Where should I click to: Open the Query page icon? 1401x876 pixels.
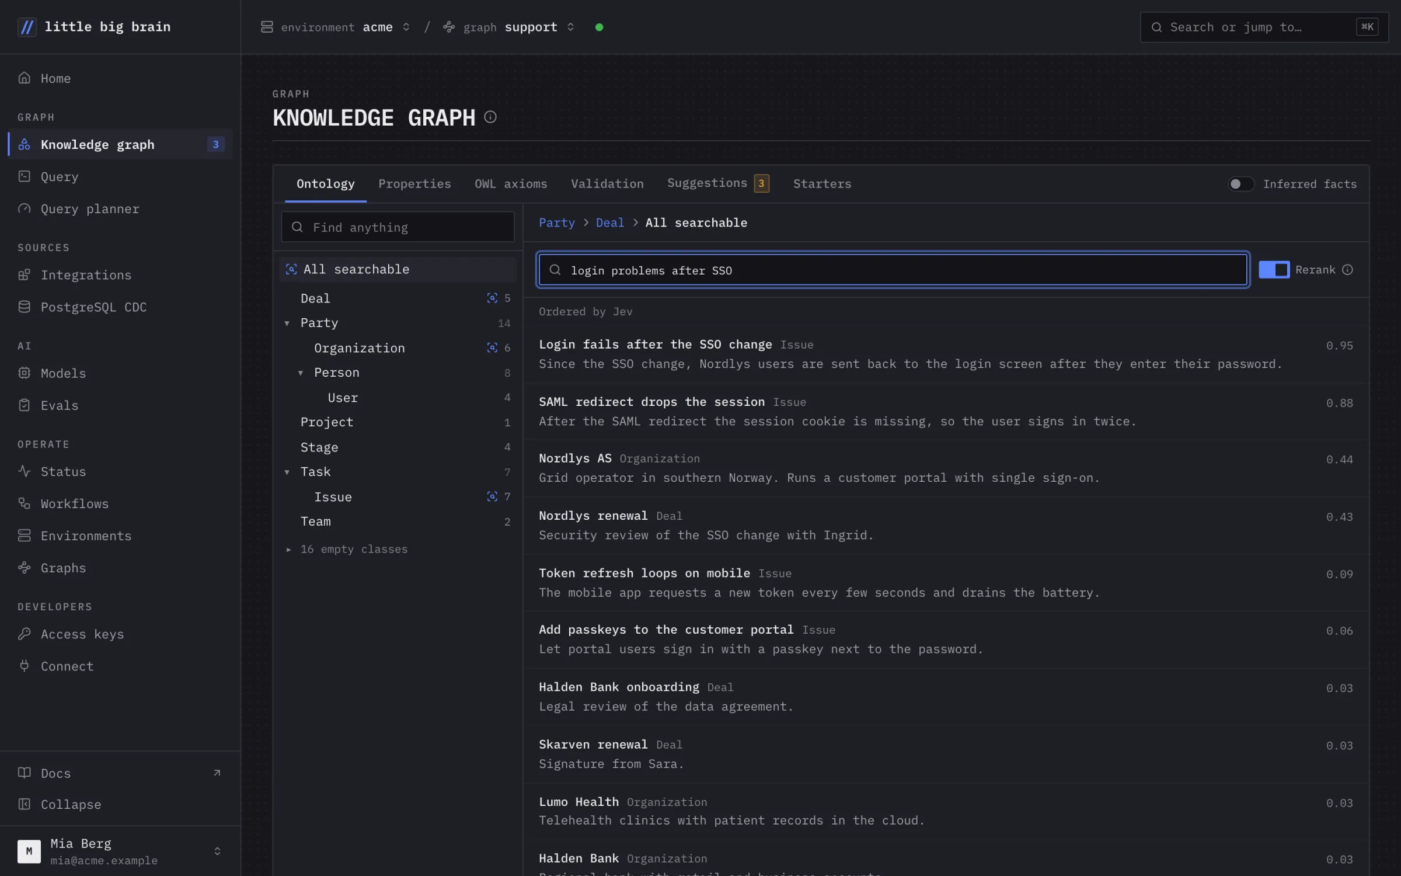(x=24, y=176)
